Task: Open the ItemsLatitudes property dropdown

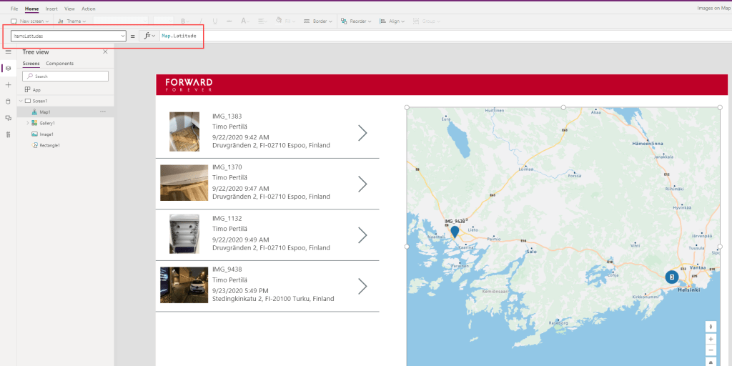Action: click(x=123, y=36)
